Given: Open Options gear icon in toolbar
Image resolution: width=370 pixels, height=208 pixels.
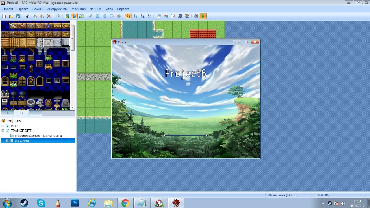Looking at the screenshot, I should click(196, 16).
